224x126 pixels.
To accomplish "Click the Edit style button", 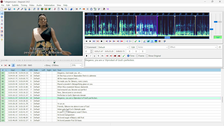I will (x=133, y=47).
